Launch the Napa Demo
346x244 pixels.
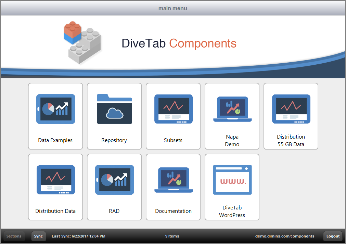pos(232,116)
